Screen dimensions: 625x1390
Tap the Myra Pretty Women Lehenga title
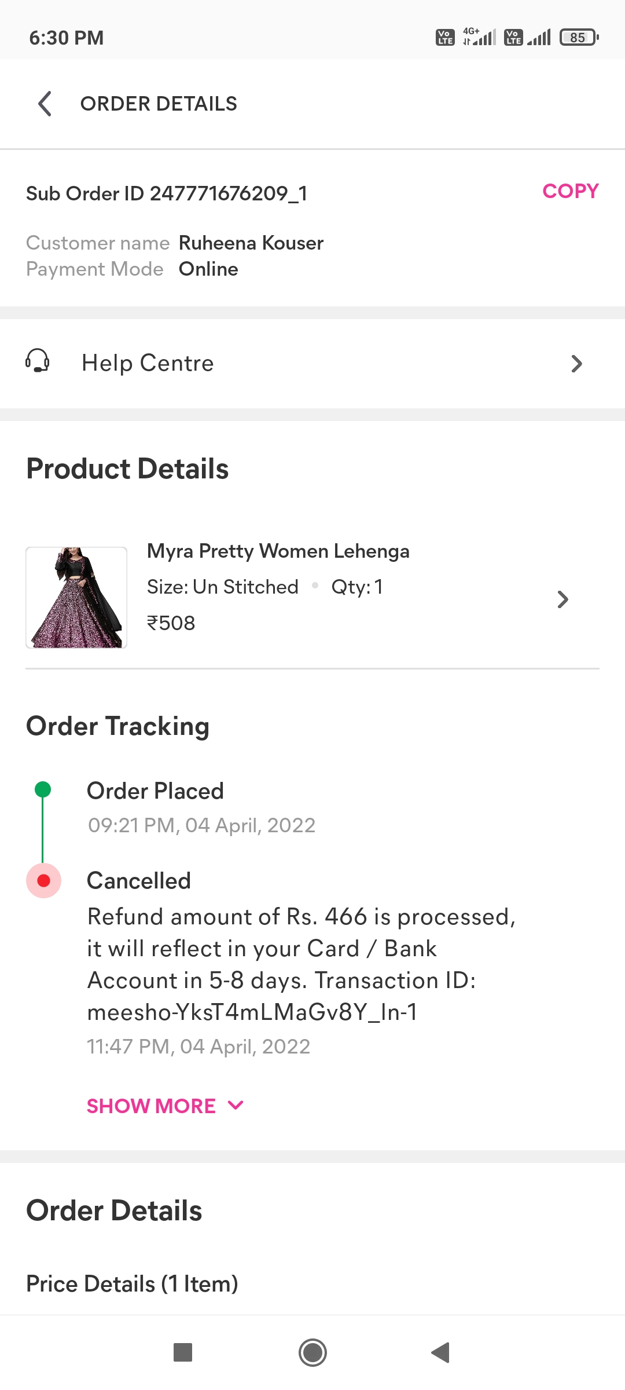coord(278,551)
